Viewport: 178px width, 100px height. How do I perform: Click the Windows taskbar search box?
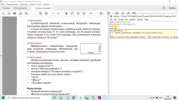(x=29, y=97)
